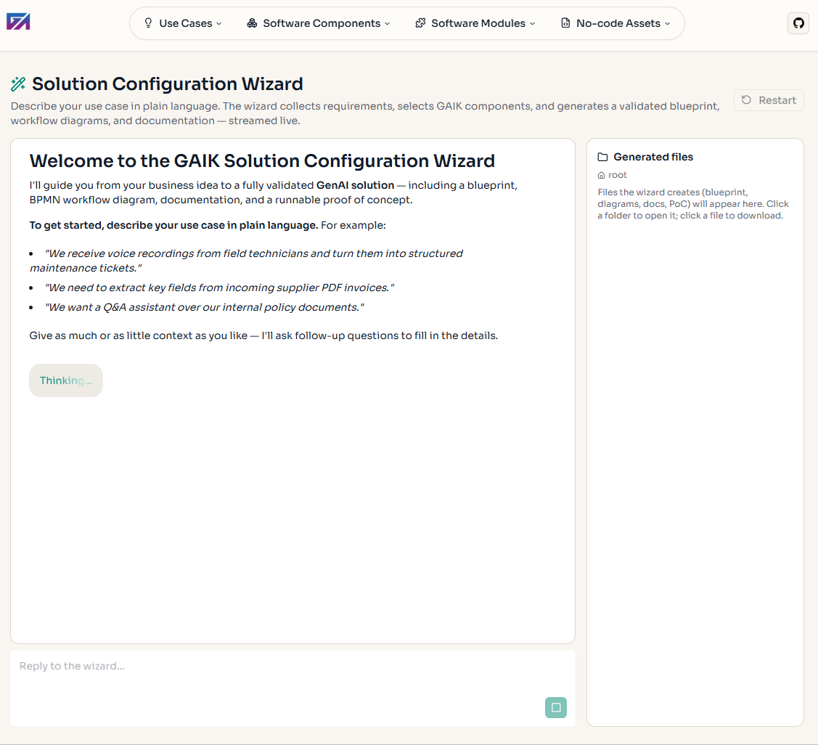Click the circular arrow icon in Restart
Image resolution: width=818 pixels, height=745 pixels.
tap(747, 99)
